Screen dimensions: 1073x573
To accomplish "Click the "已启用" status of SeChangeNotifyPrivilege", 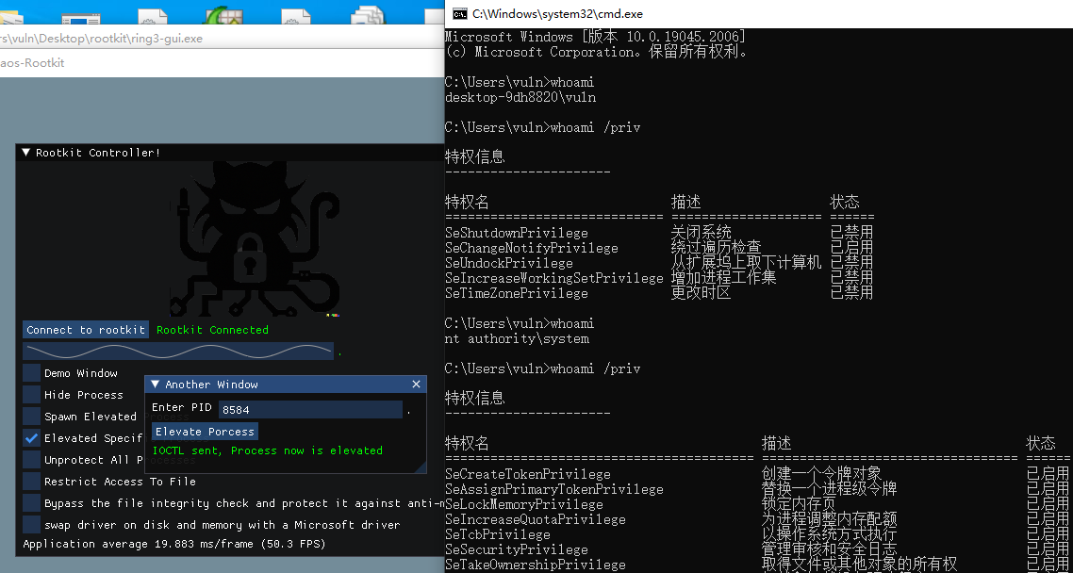I will point(852,248).
